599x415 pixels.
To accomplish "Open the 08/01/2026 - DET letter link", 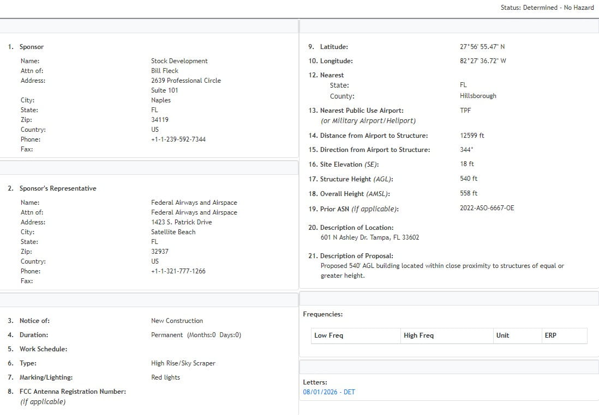I will pos(328,392).
